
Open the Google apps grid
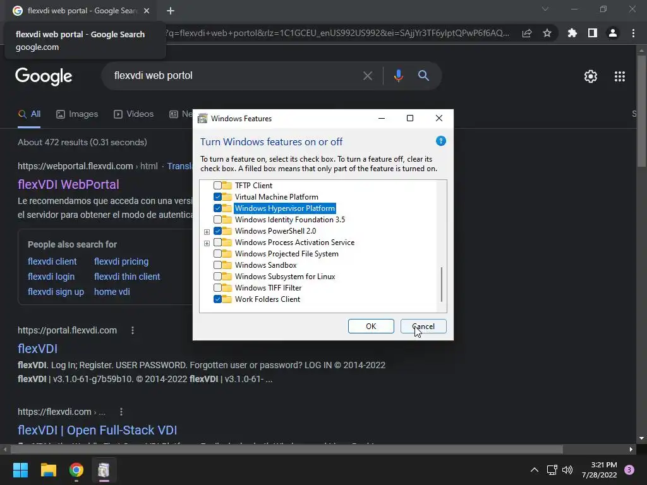point(619,76)
